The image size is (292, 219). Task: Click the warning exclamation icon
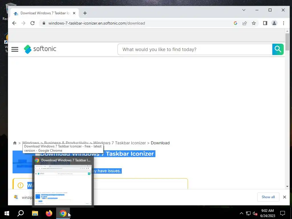[x=21, y=185]
